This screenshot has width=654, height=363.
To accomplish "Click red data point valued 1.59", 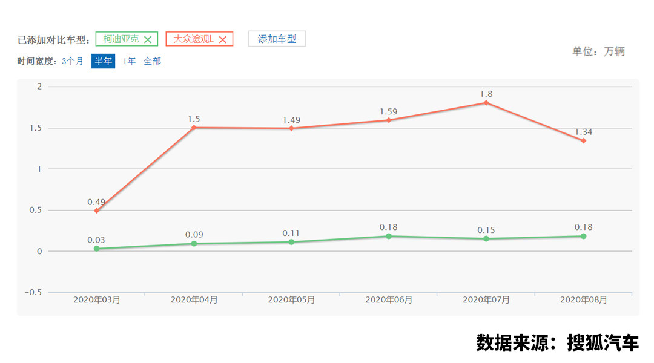I will coord(389,120).
